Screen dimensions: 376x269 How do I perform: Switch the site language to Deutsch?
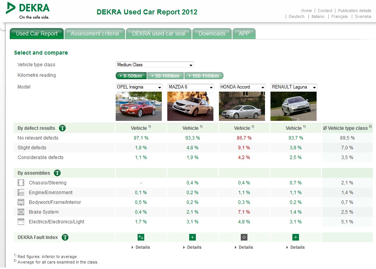[x=296, y=16]
